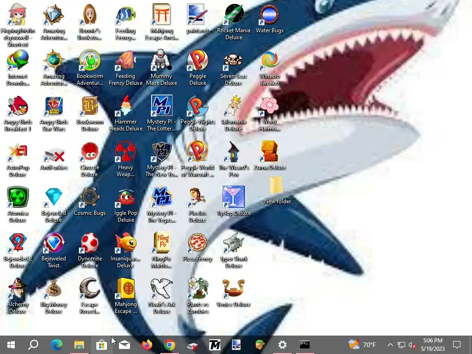Select the Water Bugs desktop icon
This screenshot has width=472, height=354.
coord(269,14)
